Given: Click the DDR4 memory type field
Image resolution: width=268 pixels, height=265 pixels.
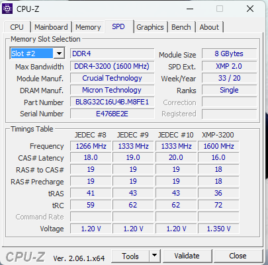Looking at the screenshot, I should click(112, 54).
